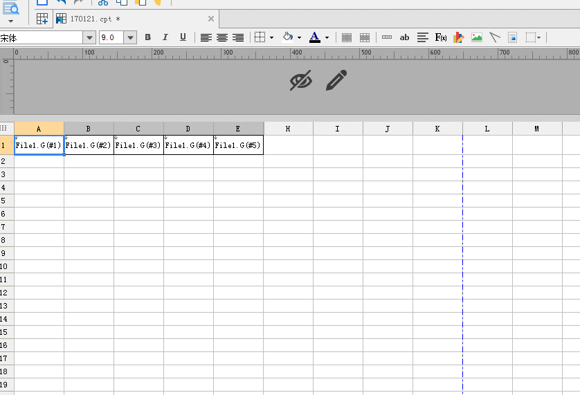The image size is (580, 395).
Task: Select the cell File1.G(#2)
Action: tap(89, 145)
